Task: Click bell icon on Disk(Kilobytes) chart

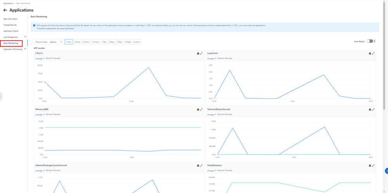Action: pos(370,165)
